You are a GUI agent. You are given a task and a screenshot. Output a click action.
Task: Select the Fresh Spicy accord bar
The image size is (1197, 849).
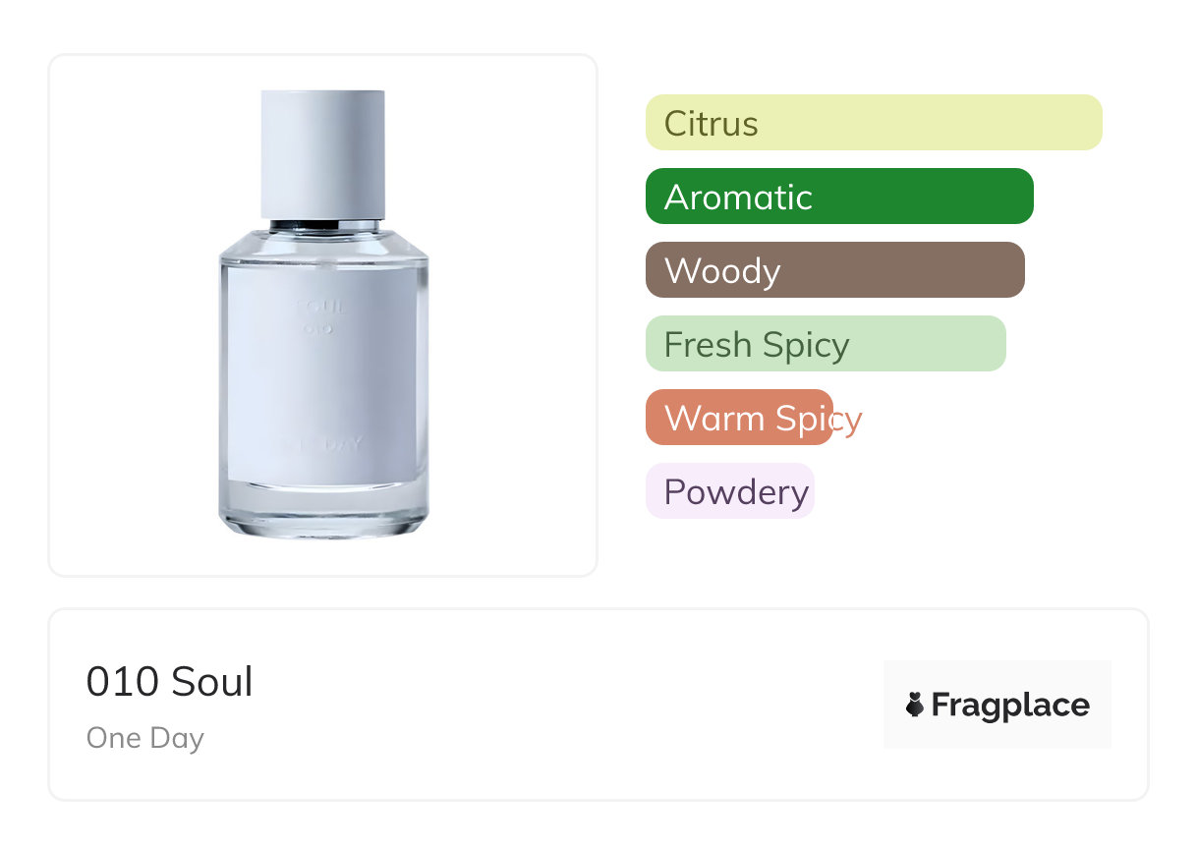coord(825,344)
